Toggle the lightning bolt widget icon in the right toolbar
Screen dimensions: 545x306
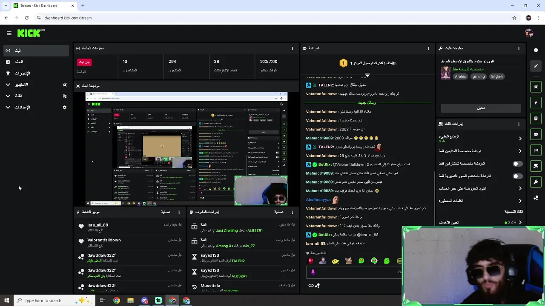pyautogui.click(x=536, y=102)
